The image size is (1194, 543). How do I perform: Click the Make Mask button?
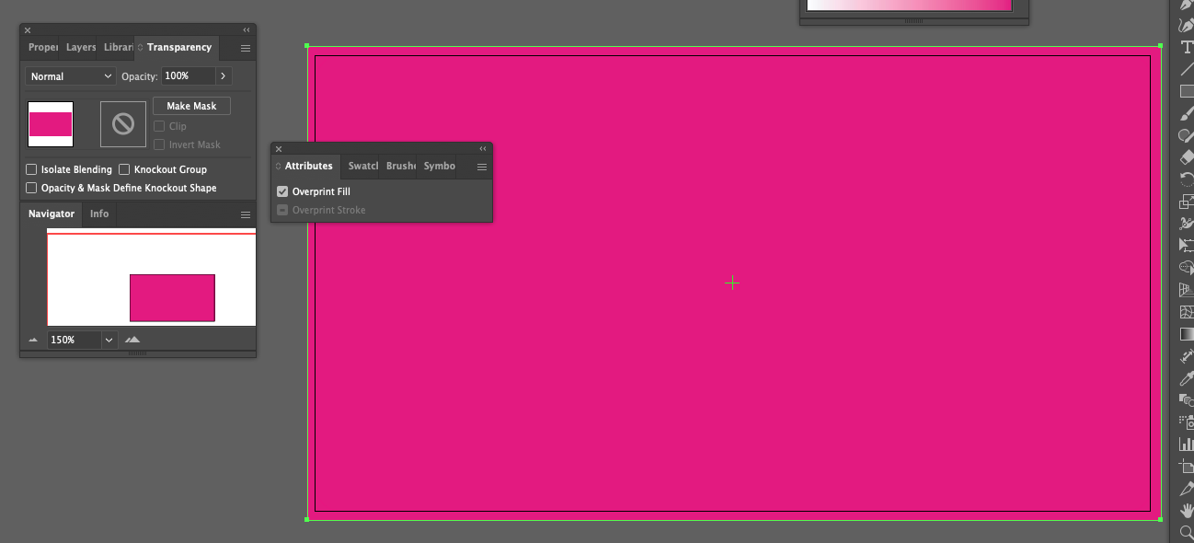[x=191, y=106]
